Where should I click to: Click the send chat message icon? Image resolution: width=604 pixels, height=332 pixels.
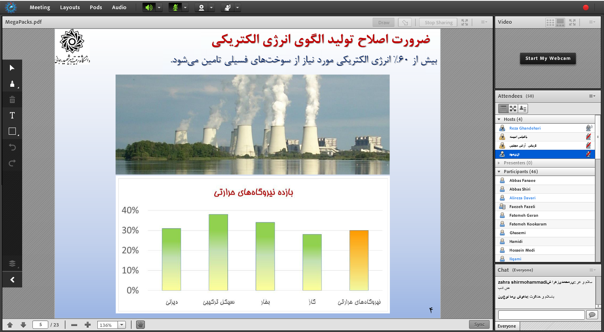[592, 315]
